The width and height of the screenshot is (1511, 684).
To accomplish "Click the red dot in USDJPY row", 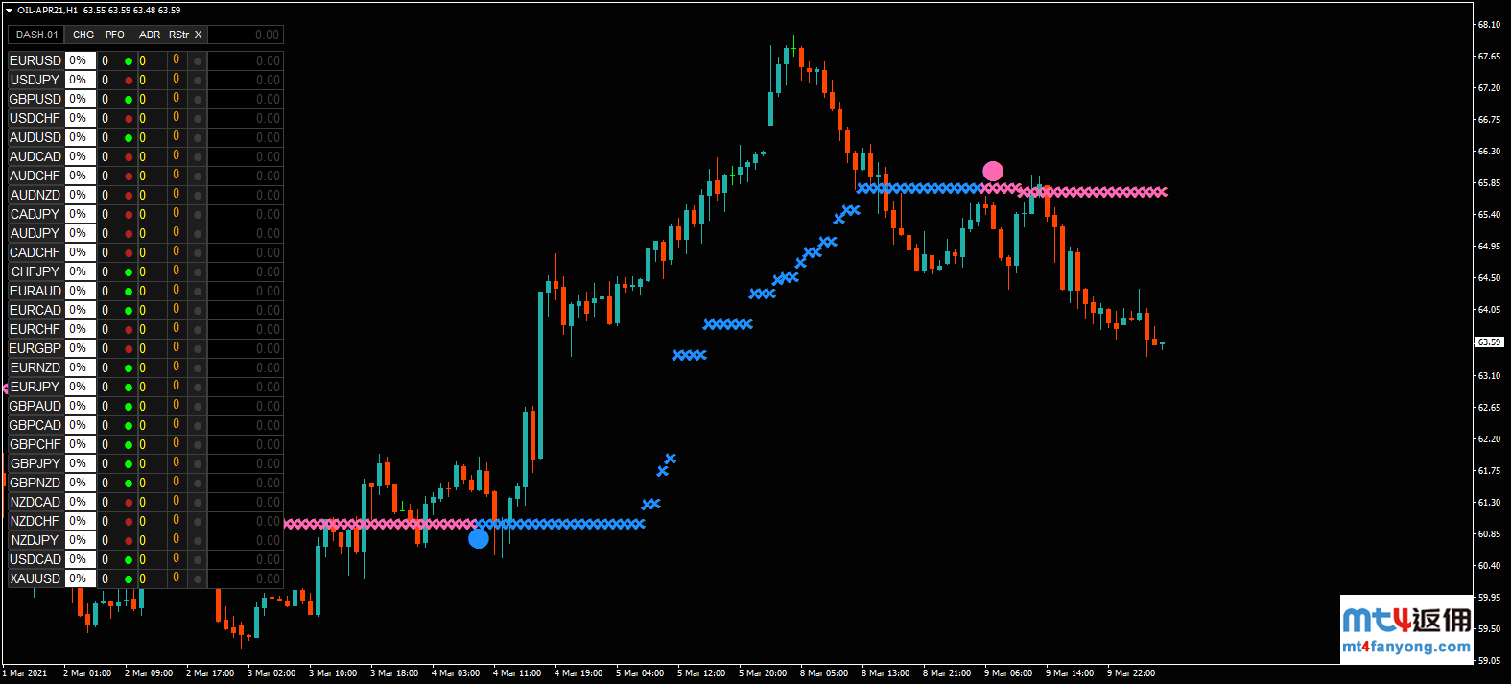I will click(x=129, y=81).
